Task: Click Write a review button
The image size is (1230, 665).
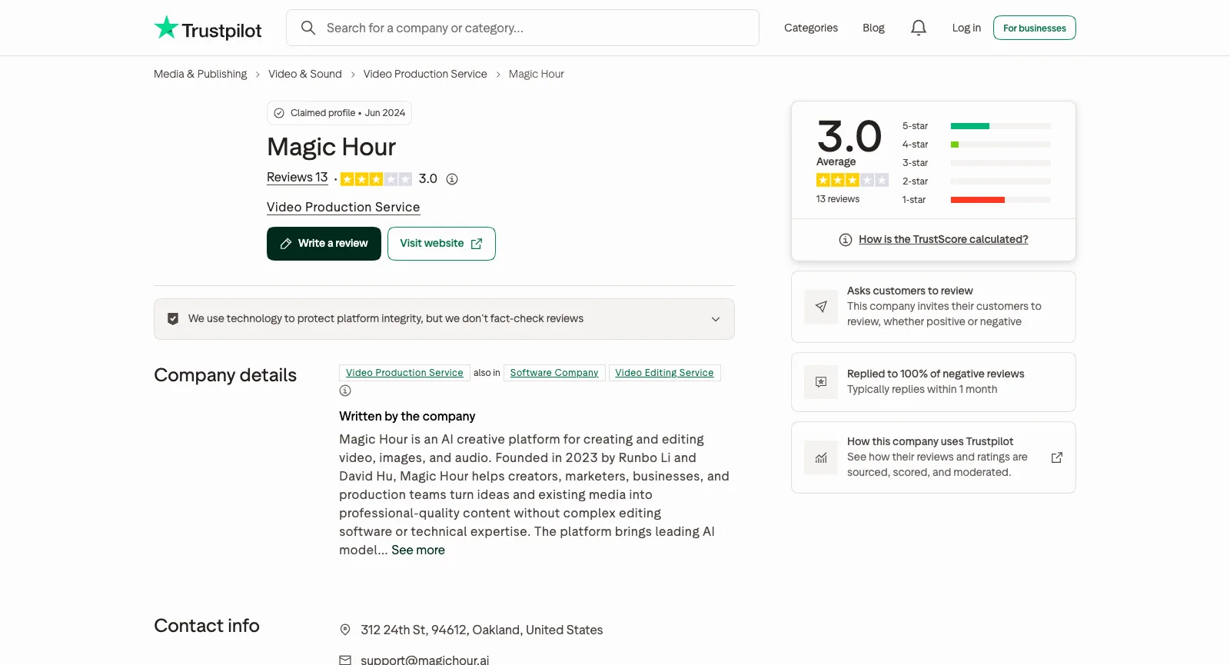Action: point(324,244)
